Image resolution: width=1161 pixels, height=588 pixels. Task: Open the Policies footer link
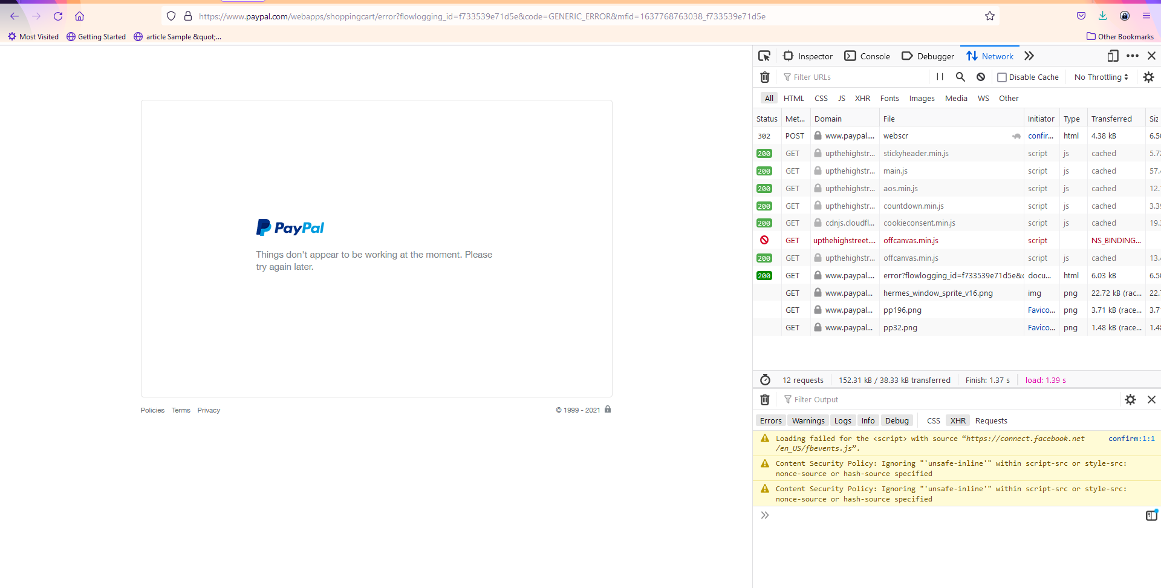pos(152,410)
